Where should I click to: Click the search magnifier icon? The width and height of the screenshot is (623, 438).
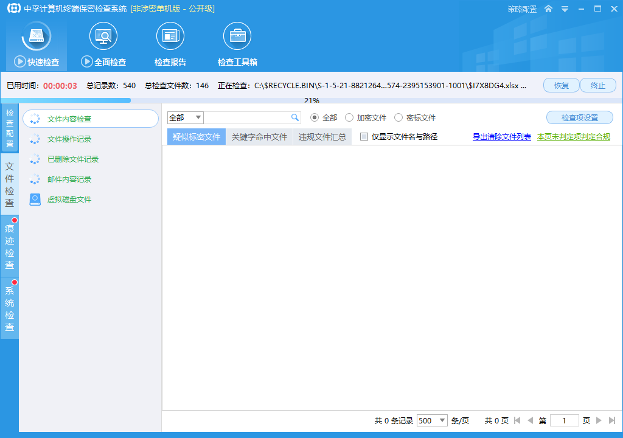coord(295,117)
